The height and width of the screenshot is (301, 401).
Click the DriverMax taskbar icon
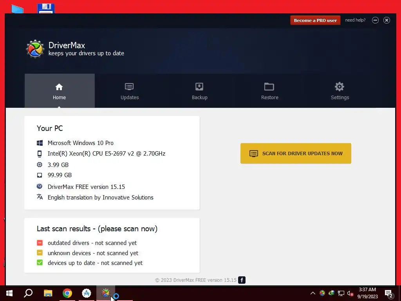pyautogui.click(x=106, y=293)
